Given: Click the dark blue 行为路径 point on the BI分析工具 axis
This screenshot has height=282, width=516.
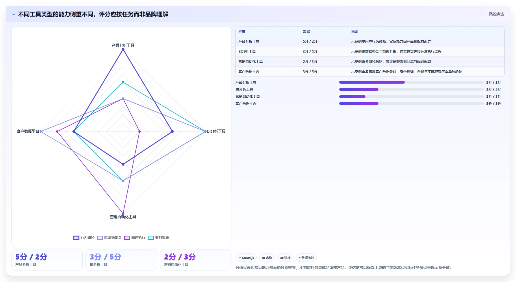Looking at the screenshot, I should tap(172, 131).
